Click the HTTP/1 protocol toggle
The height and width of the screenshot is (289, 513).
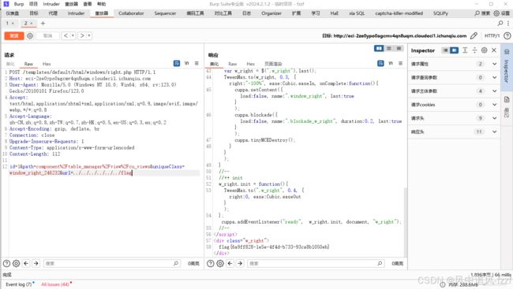492,35
